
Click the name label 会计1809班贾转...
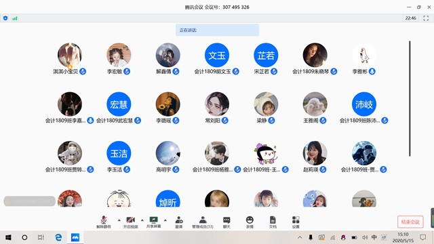point(65,169)
